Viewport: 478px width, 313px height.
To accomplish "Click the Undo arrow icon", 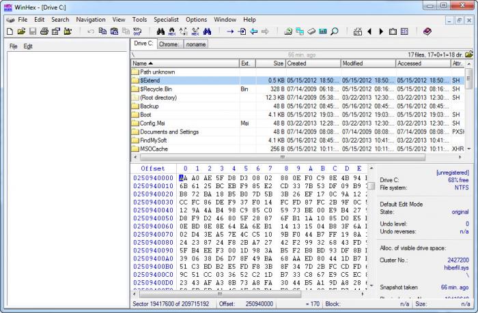I will [x=91, y=31].
